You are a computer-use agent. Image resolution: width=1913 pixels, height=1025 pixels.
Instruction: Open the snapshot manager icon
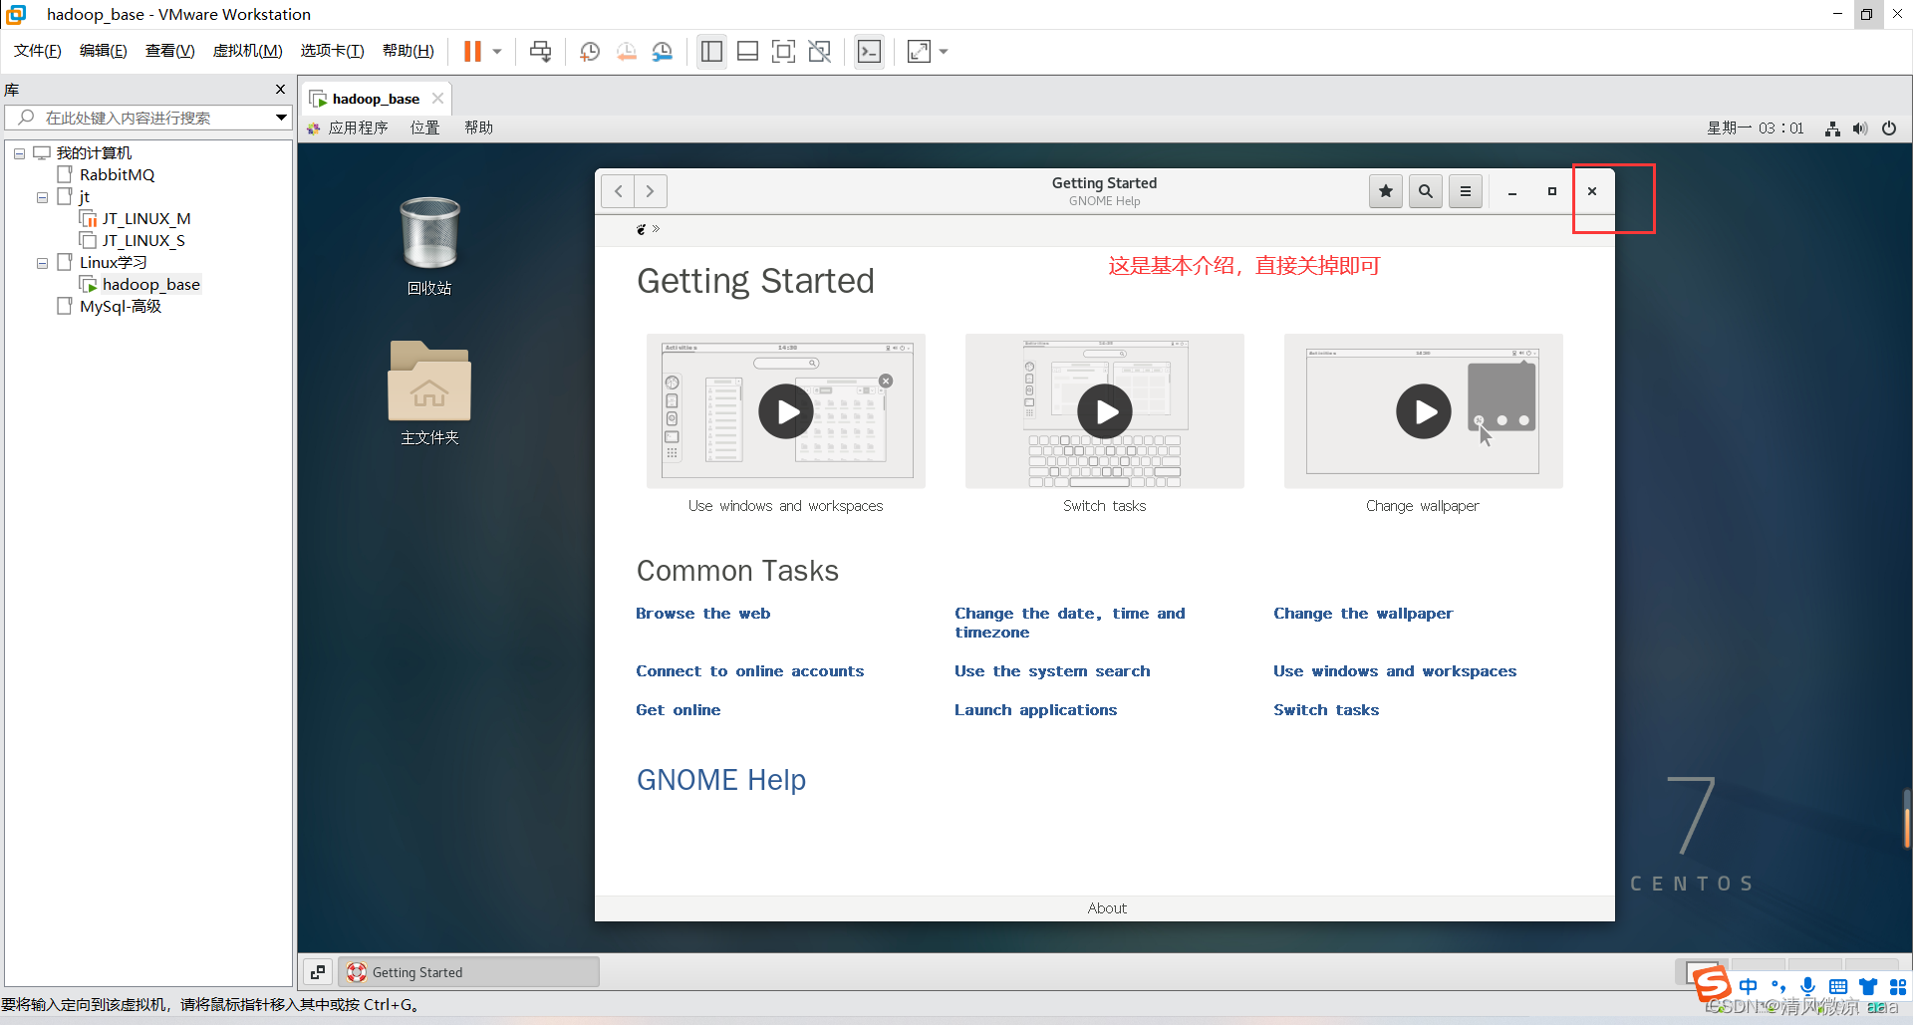(663, 51)
